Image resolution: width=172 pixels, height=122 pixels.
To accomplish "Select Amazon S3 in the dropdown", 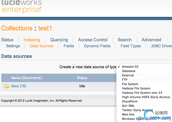I will (x=130, y=67).
